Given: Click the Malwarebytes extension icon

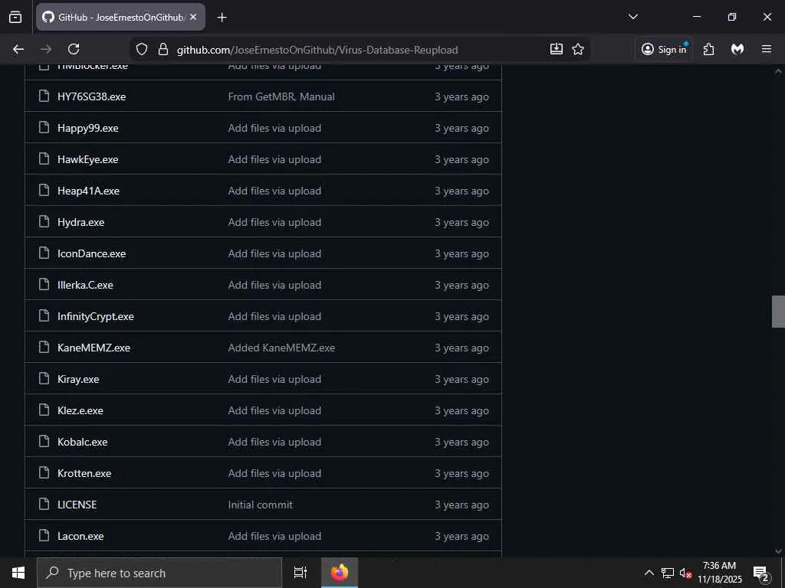Looking at the screenshot, I should (737, 49).
